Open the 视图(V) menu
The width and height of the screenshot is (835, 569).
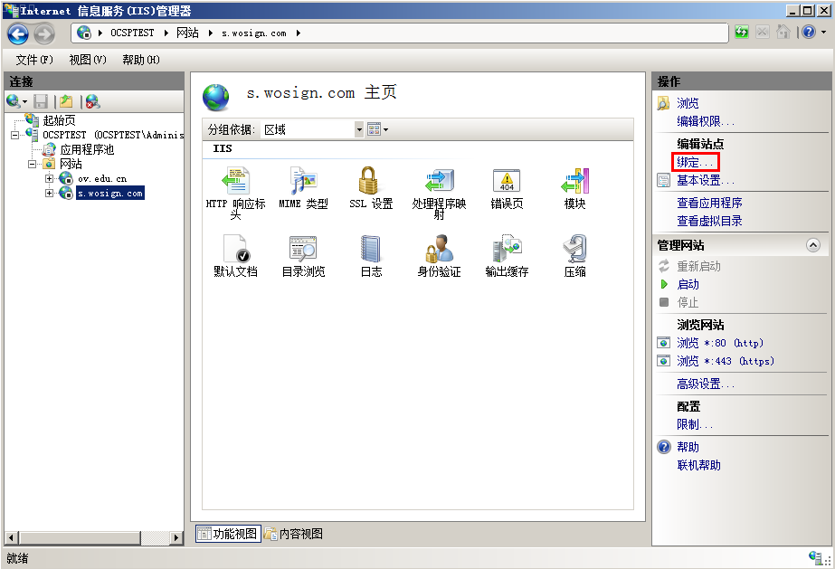point(88,60)
